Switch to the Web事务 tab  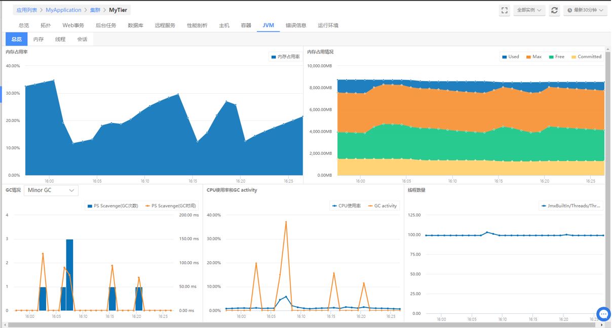(73, 25)
